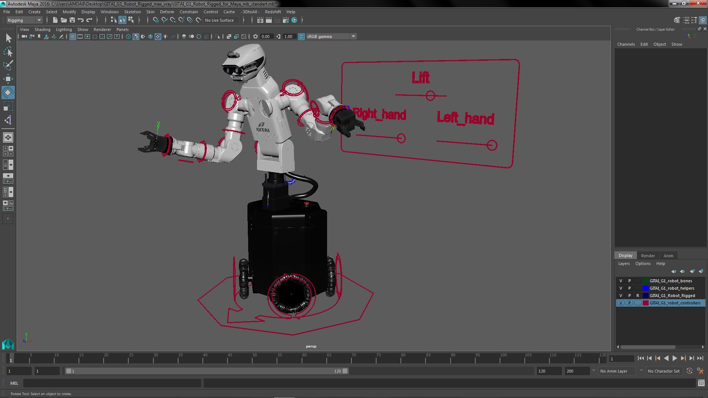Click Select by hierarchy mode icon
Viewport: 708px width, 398px height.
pos(114,20)
